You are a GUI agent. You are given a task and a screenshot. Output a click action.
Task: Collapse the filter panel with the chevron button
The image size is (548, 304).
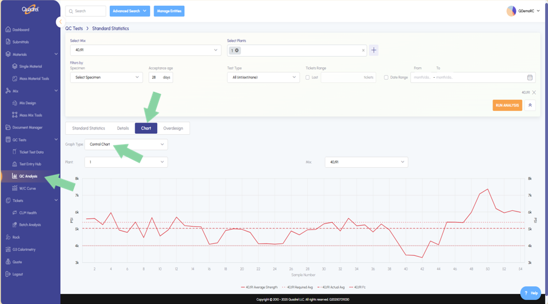pyautogui.click(x=530, y=105)
